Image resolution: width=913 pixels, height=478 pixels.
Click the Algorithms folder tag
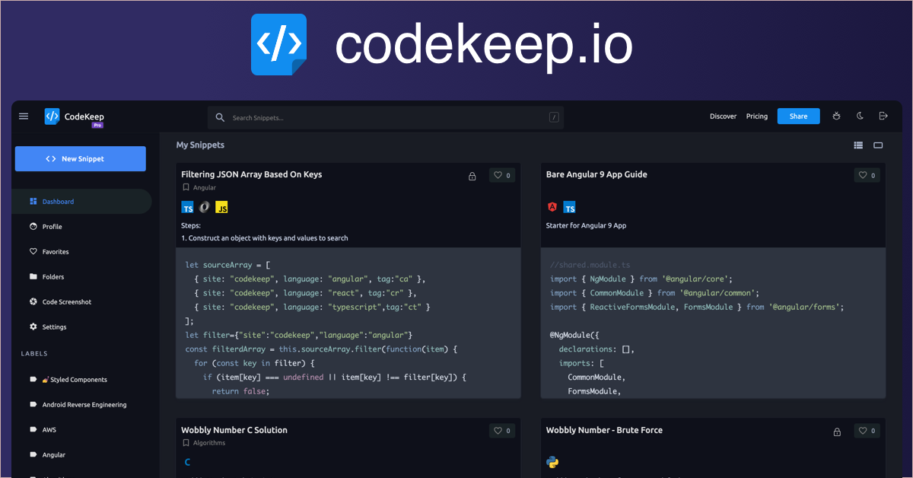(203, 443)
